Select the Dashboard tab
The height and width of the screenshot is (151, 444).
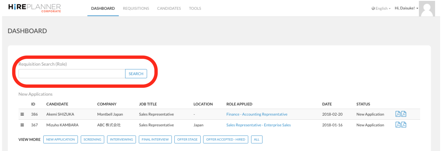103,8
